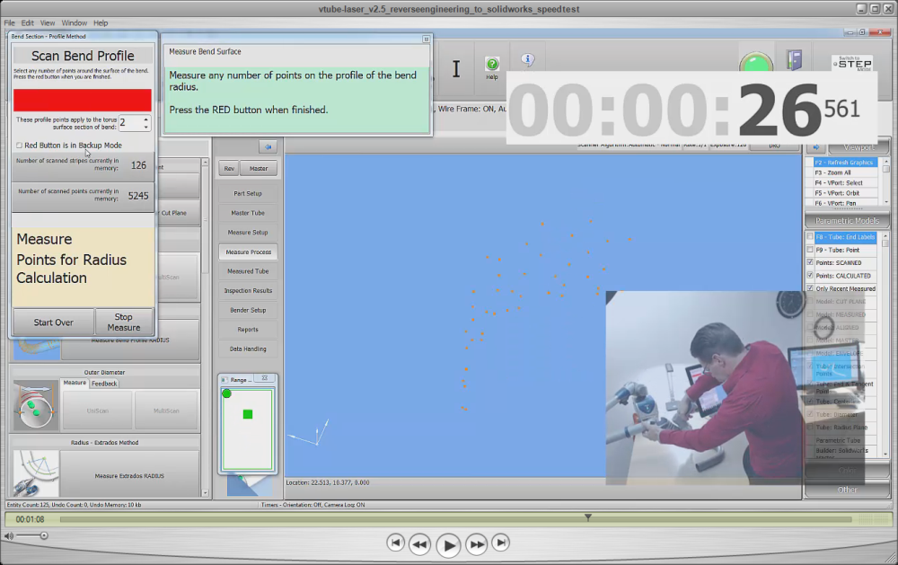Open Measure Setup menu
Viewport: 898px width, 565px height.
248,233
